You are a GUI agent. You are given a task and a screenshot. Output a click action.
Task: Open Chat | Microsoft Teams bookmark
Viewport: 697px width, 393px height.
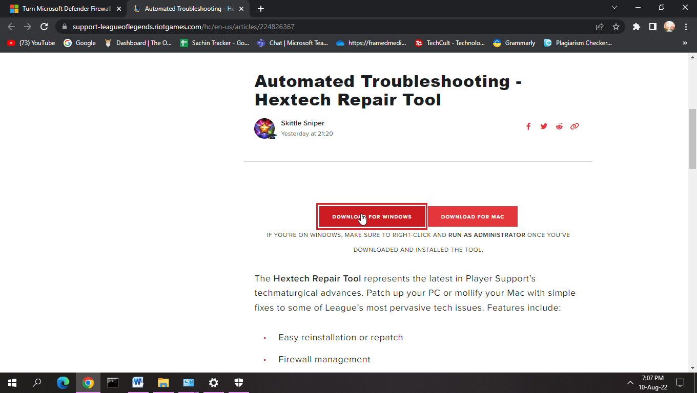(292, 43)
